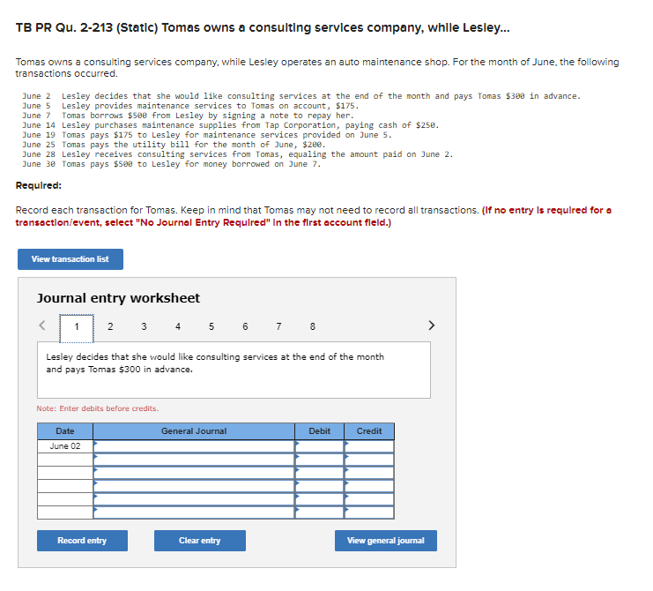Screen dimensions: 653x591
Task: Open worksheet tab 7
Action: click(279, 326)
